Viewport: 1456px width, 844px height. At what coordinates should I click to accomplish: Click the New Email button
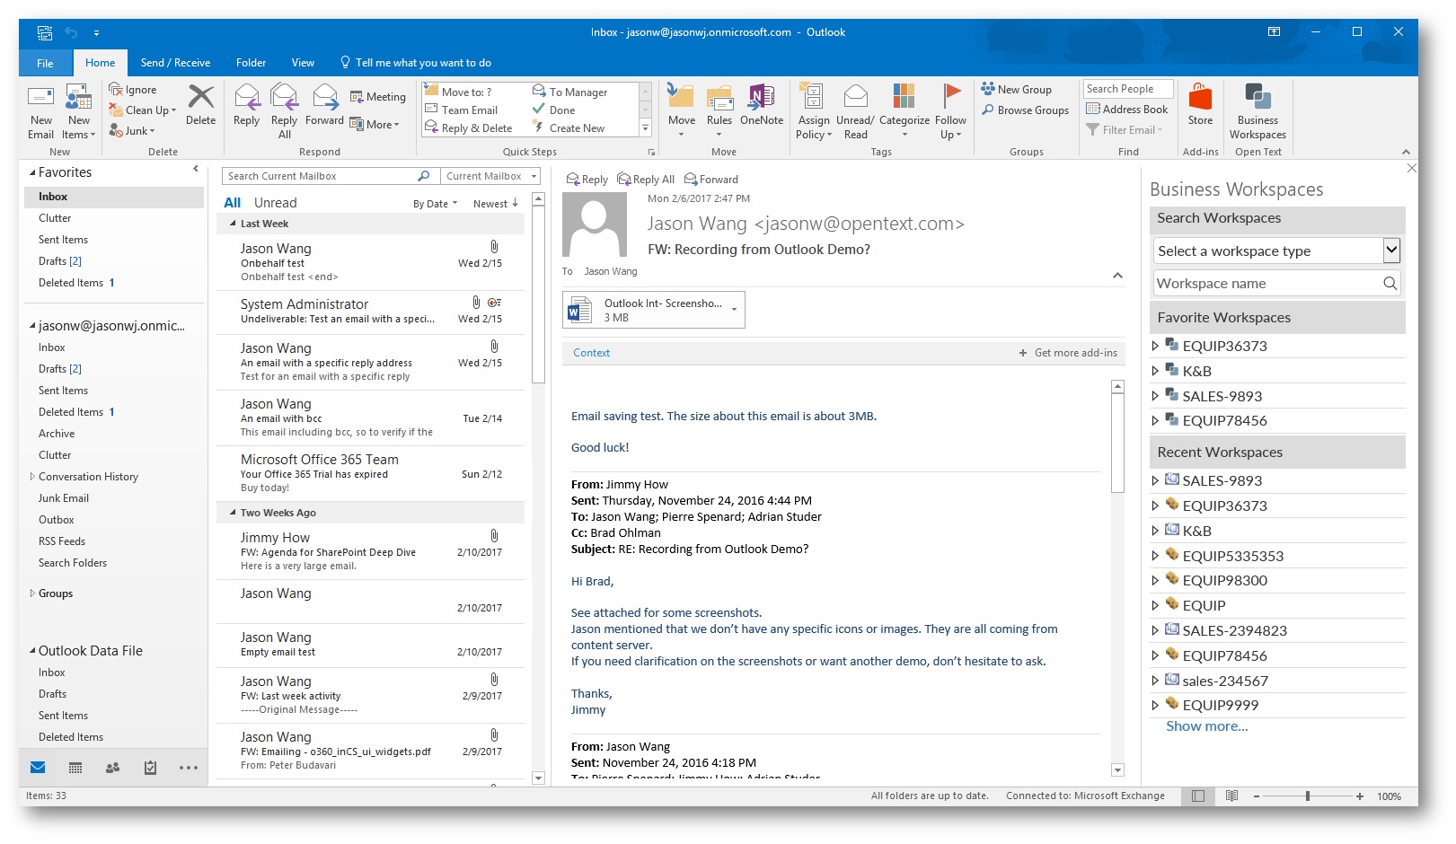point(40,112)
